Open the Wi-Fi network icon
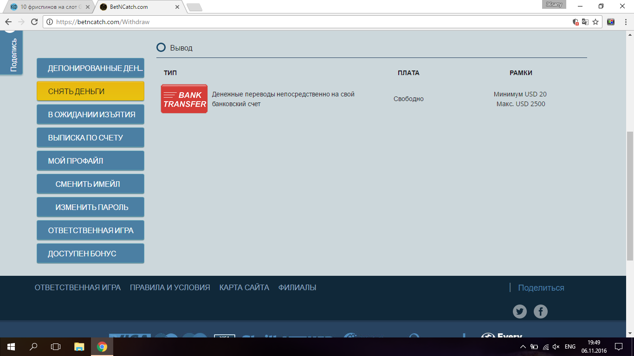This screenshot has width=634, height=356. click(546, 347)
